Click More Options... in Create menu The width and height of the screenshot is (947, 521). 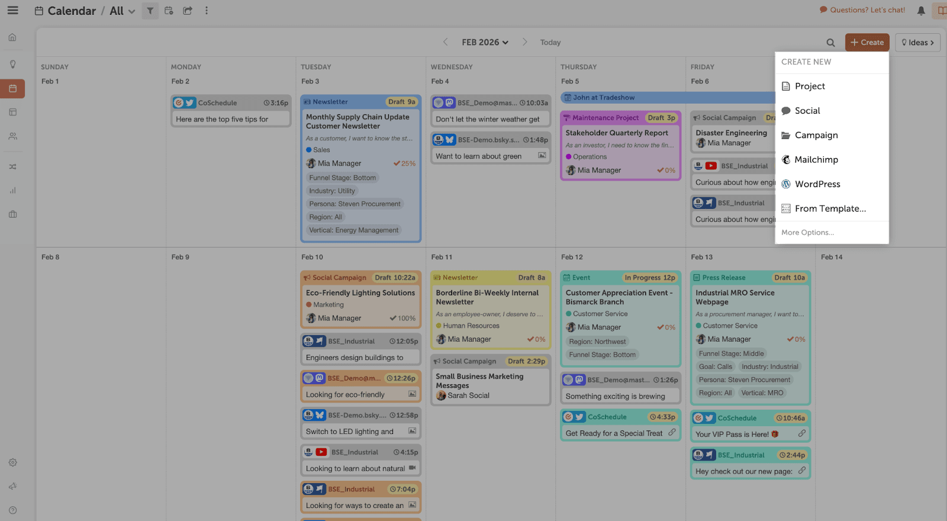pos(807,233)
